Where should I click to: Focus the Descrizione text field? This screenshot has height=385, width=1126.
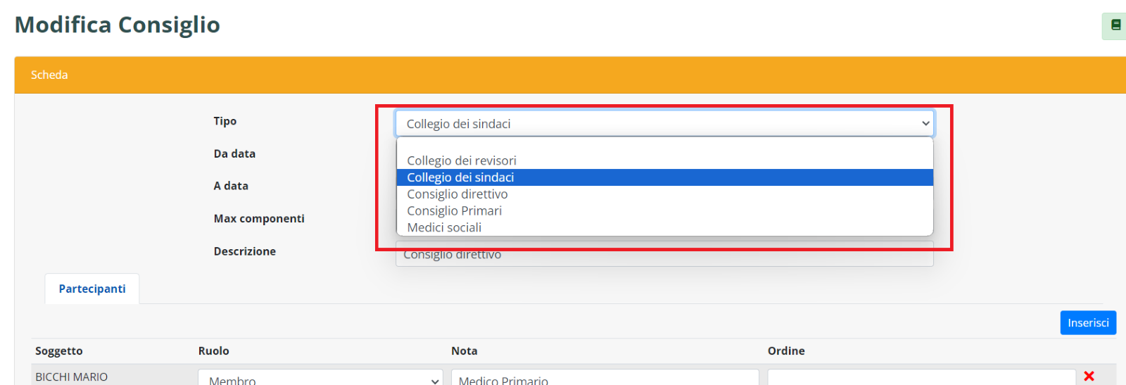click(x=664, y=255)
